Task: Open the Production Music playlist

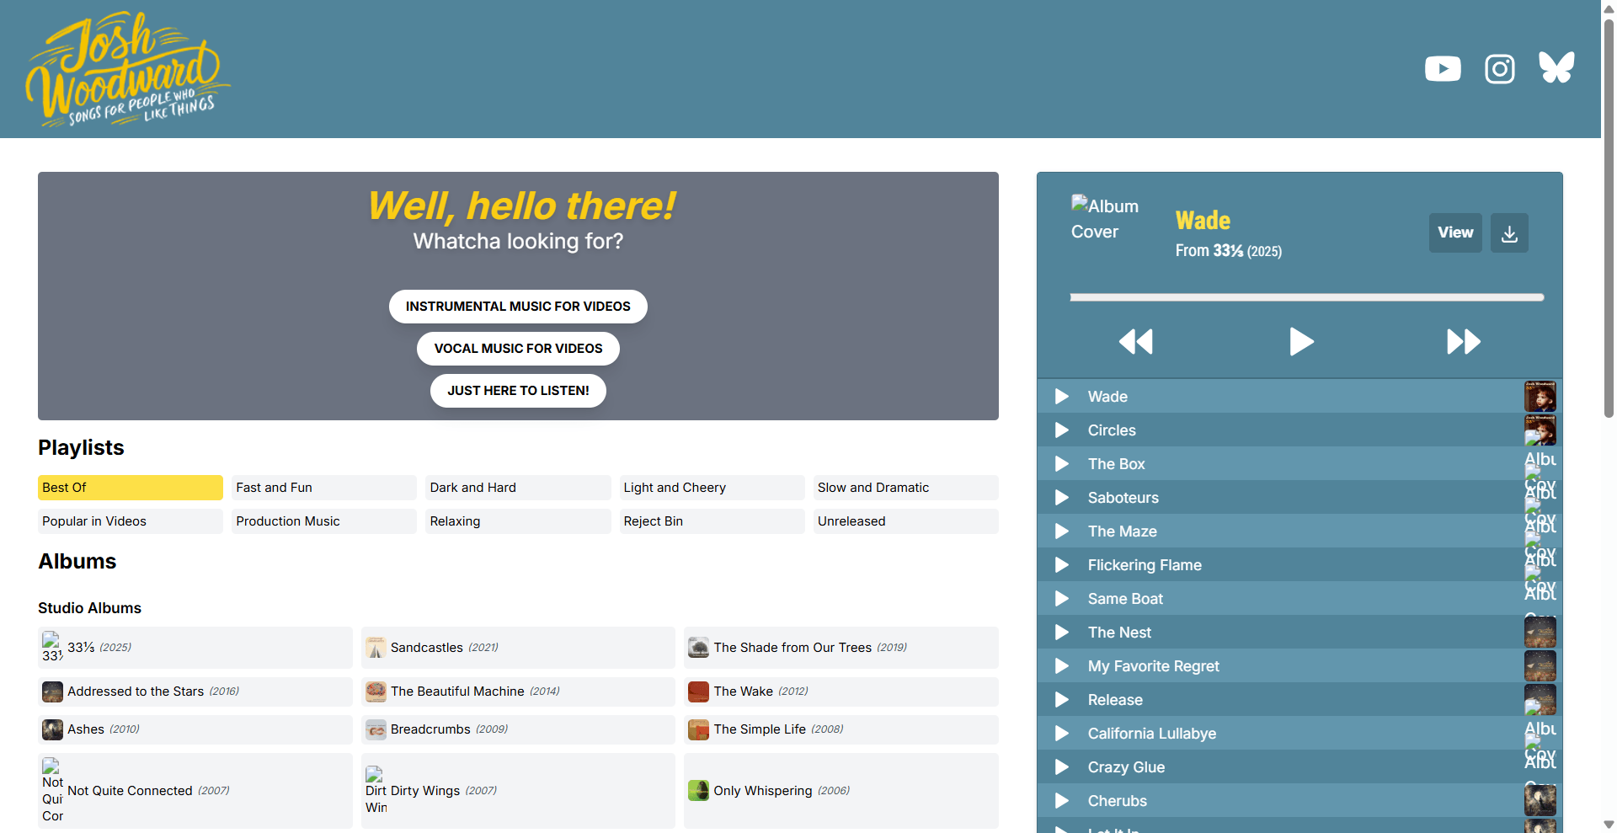Action: tap(324, 521)
